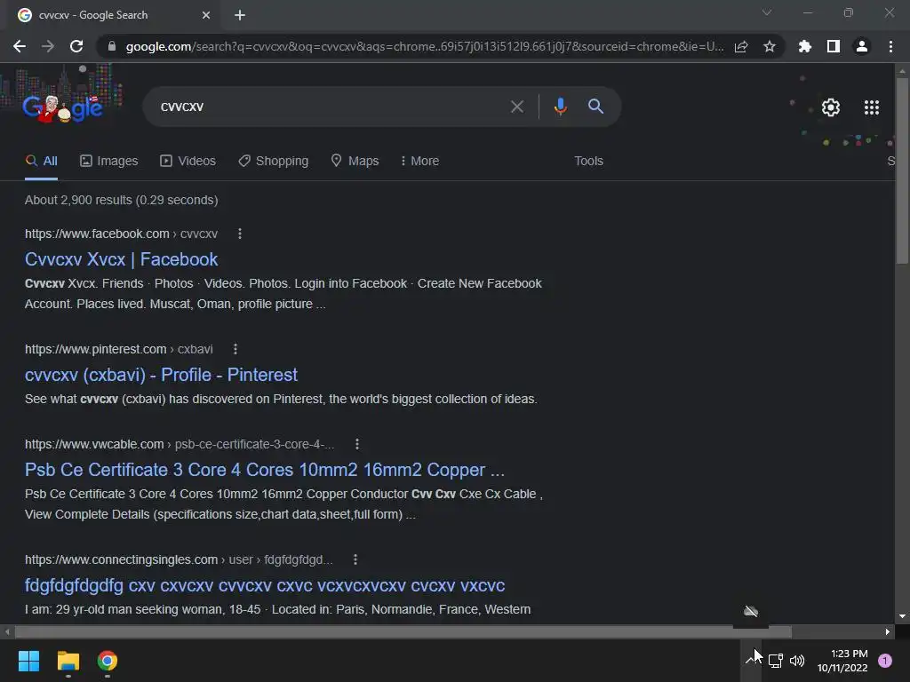Click Chrome icon in taskbar

pyautogui.click(x=108, y=661)
